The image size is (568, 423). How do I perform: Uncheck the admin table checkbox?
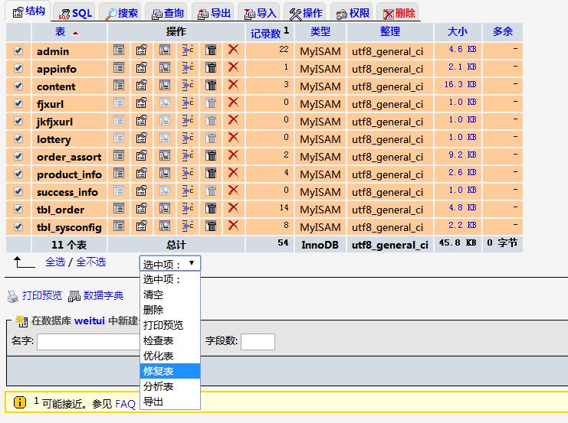point(18,50)
